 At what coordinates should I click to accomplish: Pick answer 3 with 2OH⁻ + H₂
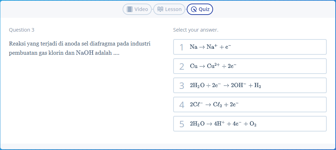[x=250, y=85]
